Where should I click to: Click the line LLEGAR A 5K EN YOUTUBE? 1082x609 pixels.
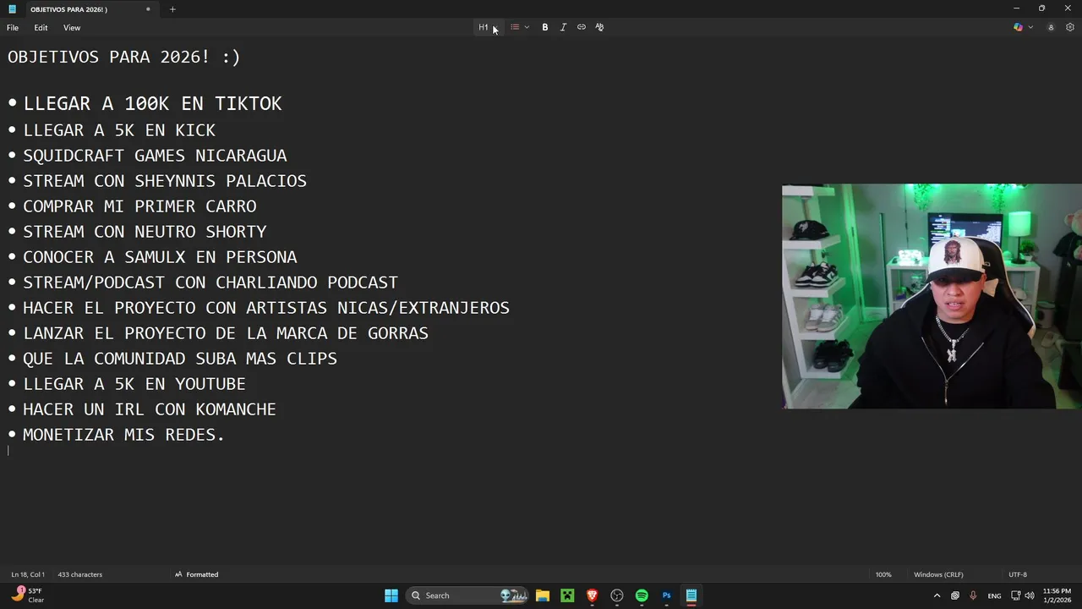(134, 384)
